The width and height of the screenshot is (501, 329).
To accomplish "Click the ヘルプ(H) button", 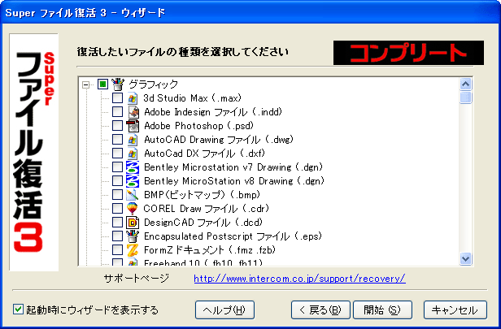I will pos(224,310).
